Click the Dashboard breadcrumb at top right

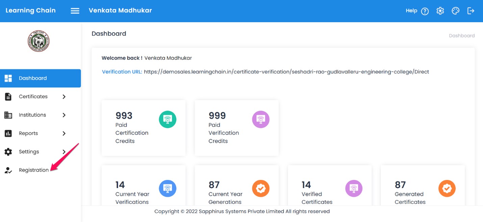coord(461,36)
